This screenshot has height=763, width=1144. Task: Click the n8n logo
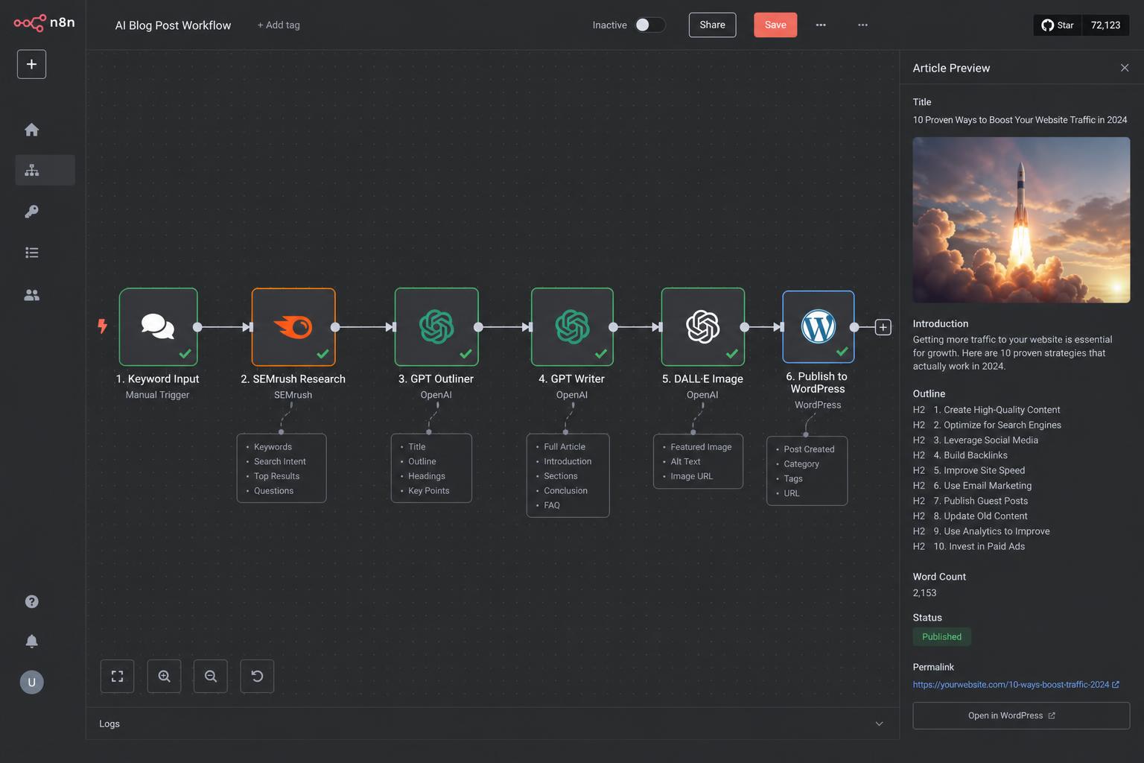click(44, 23)
